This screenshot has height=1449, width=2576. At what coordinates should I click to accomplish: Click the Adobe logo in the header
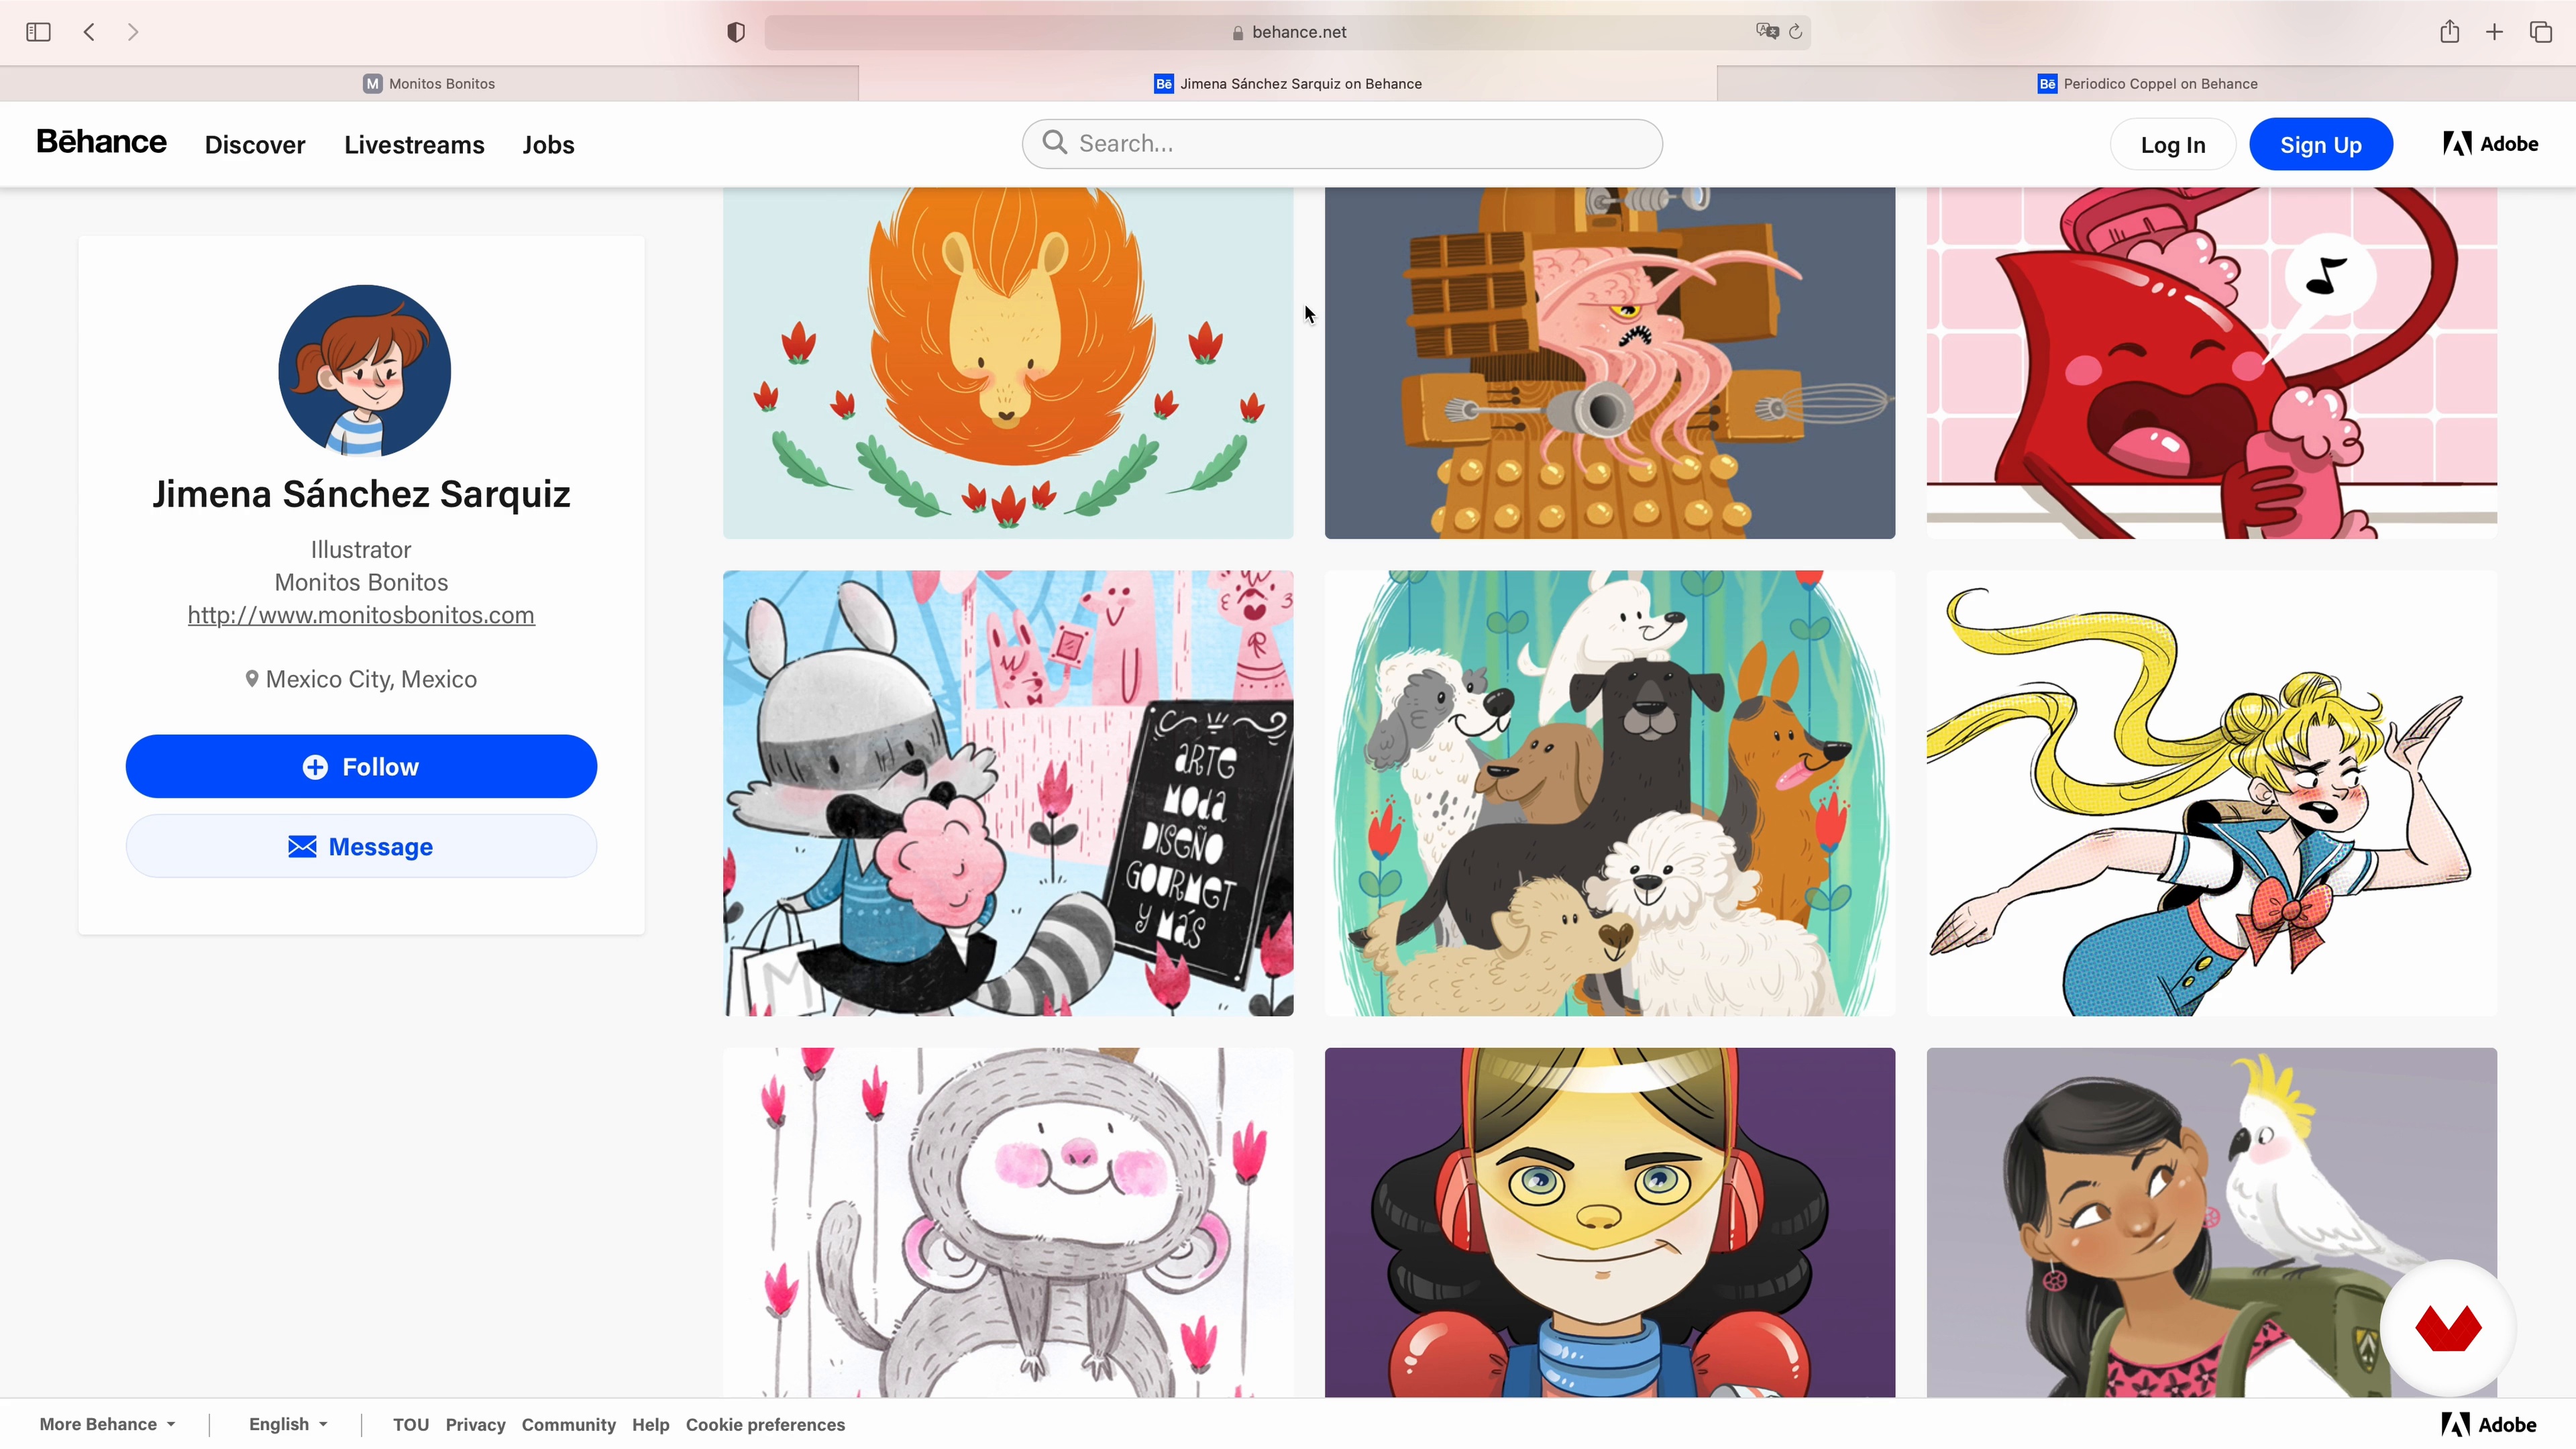2490,144
